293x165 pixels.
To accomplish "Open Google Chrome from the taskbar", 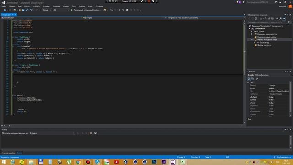I will pyautogui.click(x=78, y=162).
